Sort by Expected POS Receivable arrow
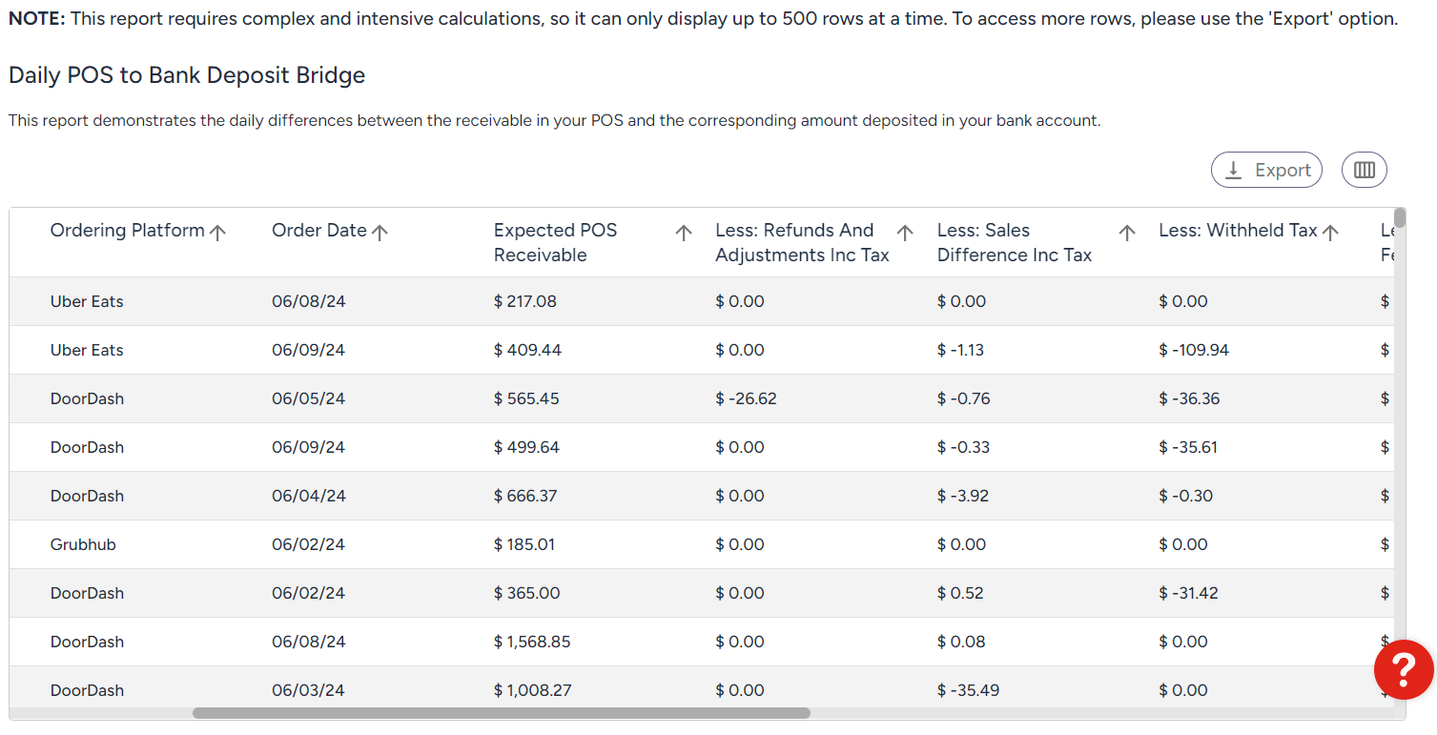This screenshot has width=1437, height=735. (x=684, y=232)
